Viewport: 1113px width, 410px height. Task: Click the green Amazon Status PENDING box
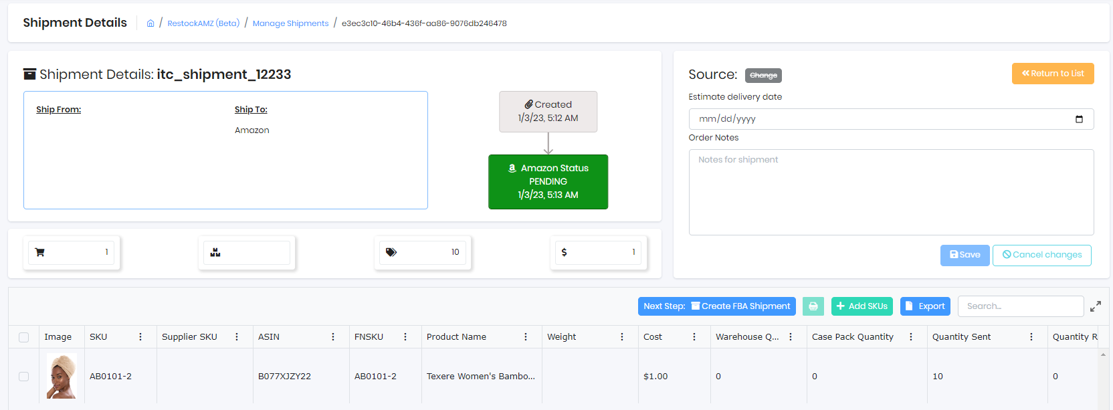click(548, 182)
